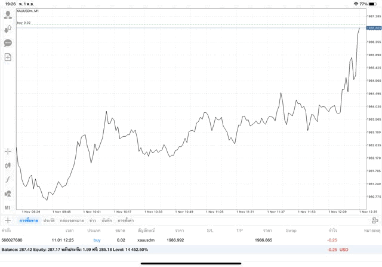The image size is (382, 267).
Task: Open the accounts profile icon
Action: point(8,15)
